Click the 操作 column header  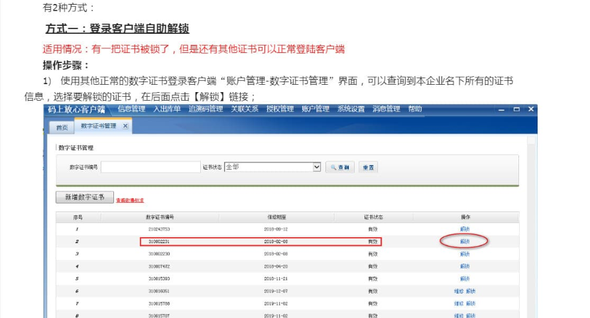[x=465, y=217]
